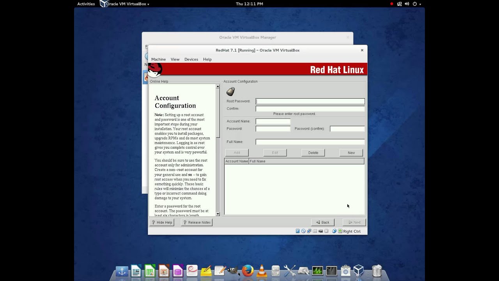Open the trash can in dock
Screen dimensions: 499x281
pyautogui.click(x=377, y=271)
